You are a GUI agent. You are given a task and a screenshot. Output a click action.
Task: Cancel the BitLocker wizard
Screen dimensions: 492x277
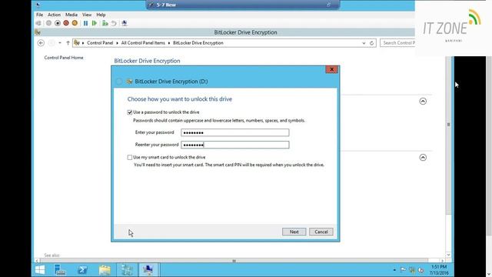(321, 232)
